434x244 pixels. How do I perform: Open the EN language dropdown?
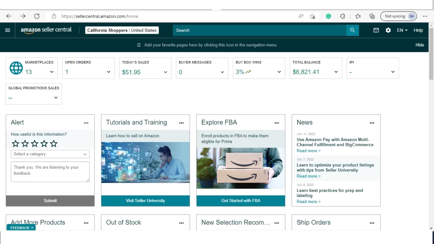[402, 30]
